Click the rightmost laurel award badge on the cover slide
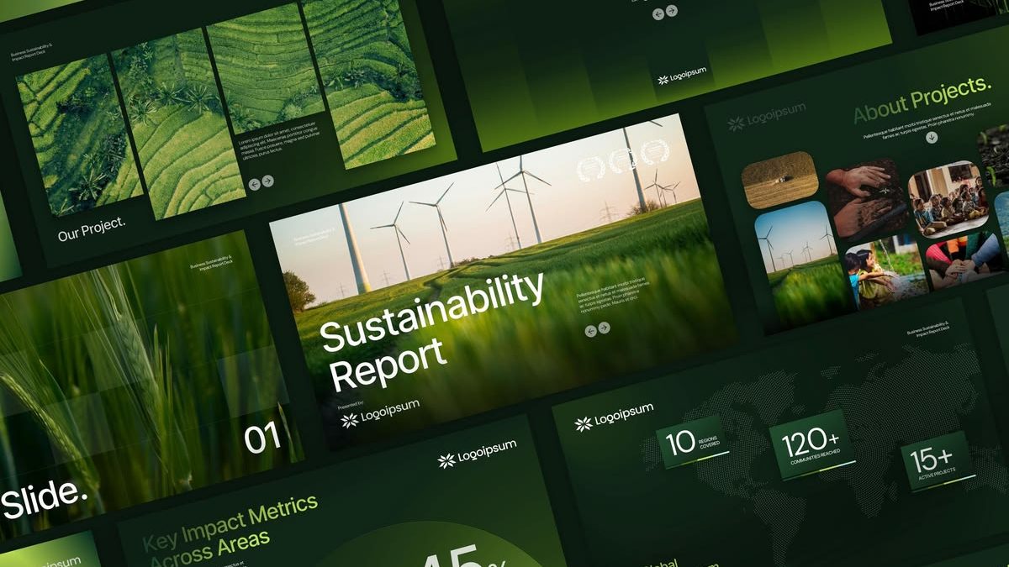 click(x=656, y=153)
